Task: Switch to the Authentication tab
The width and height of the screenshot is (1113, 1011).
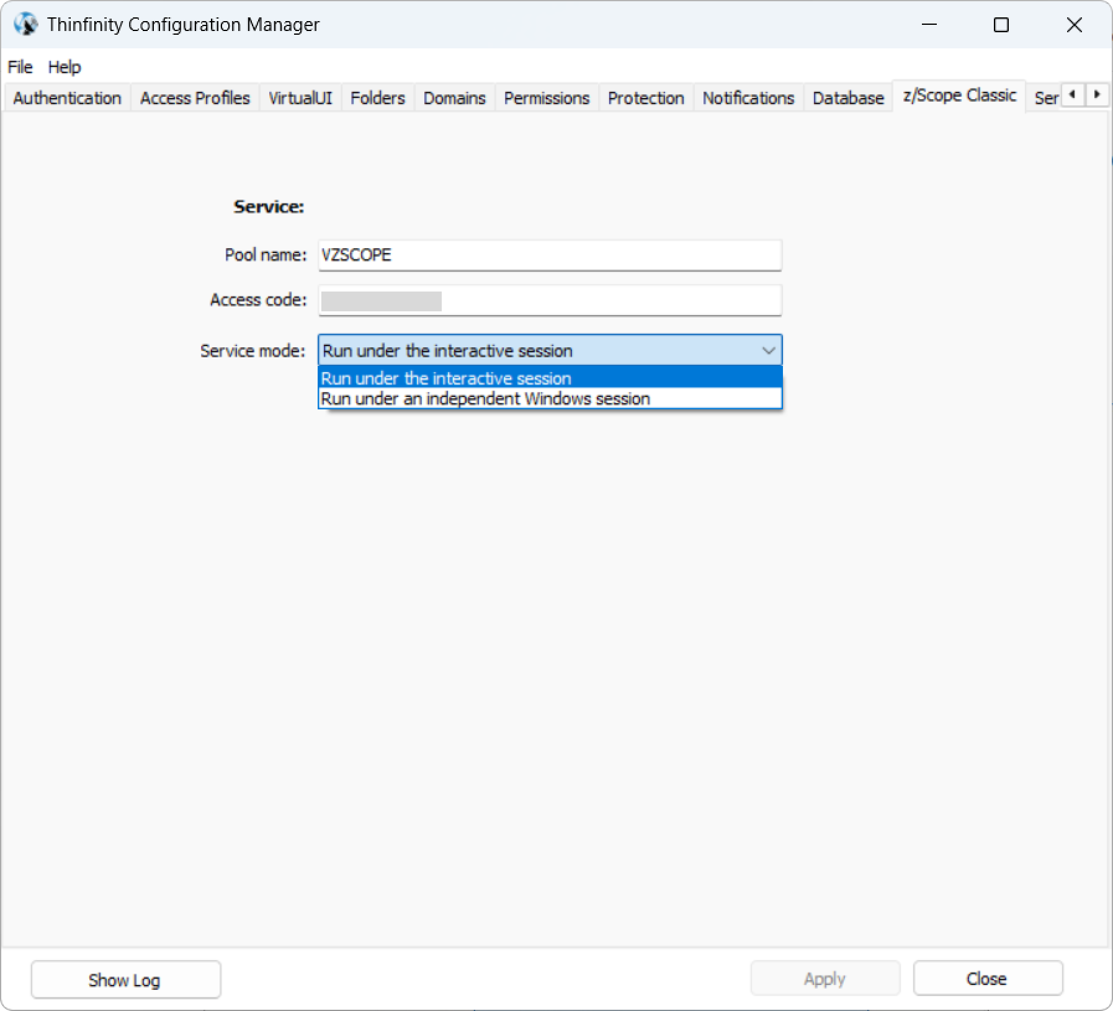Action: 67,98
